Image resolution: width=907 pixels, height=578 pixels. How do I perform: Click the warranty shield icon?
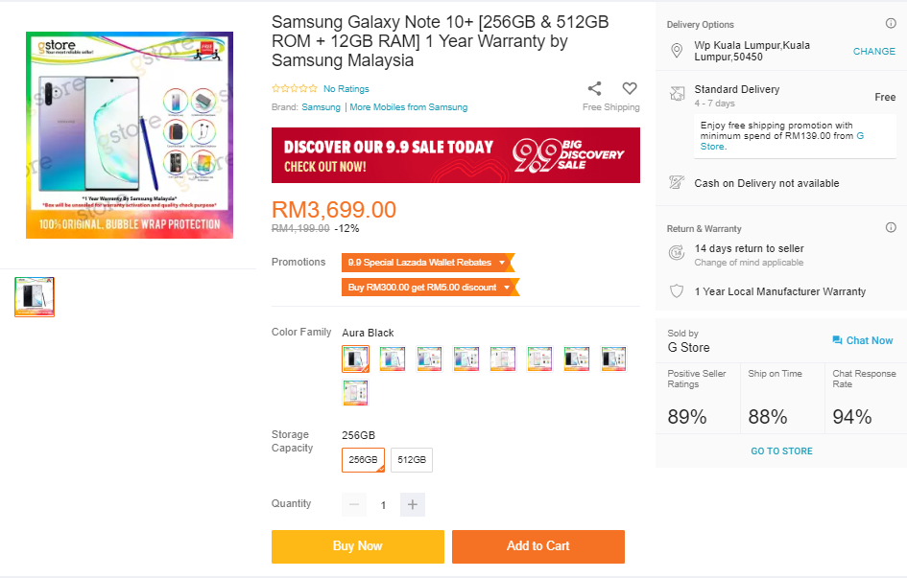tap(677, 291)
